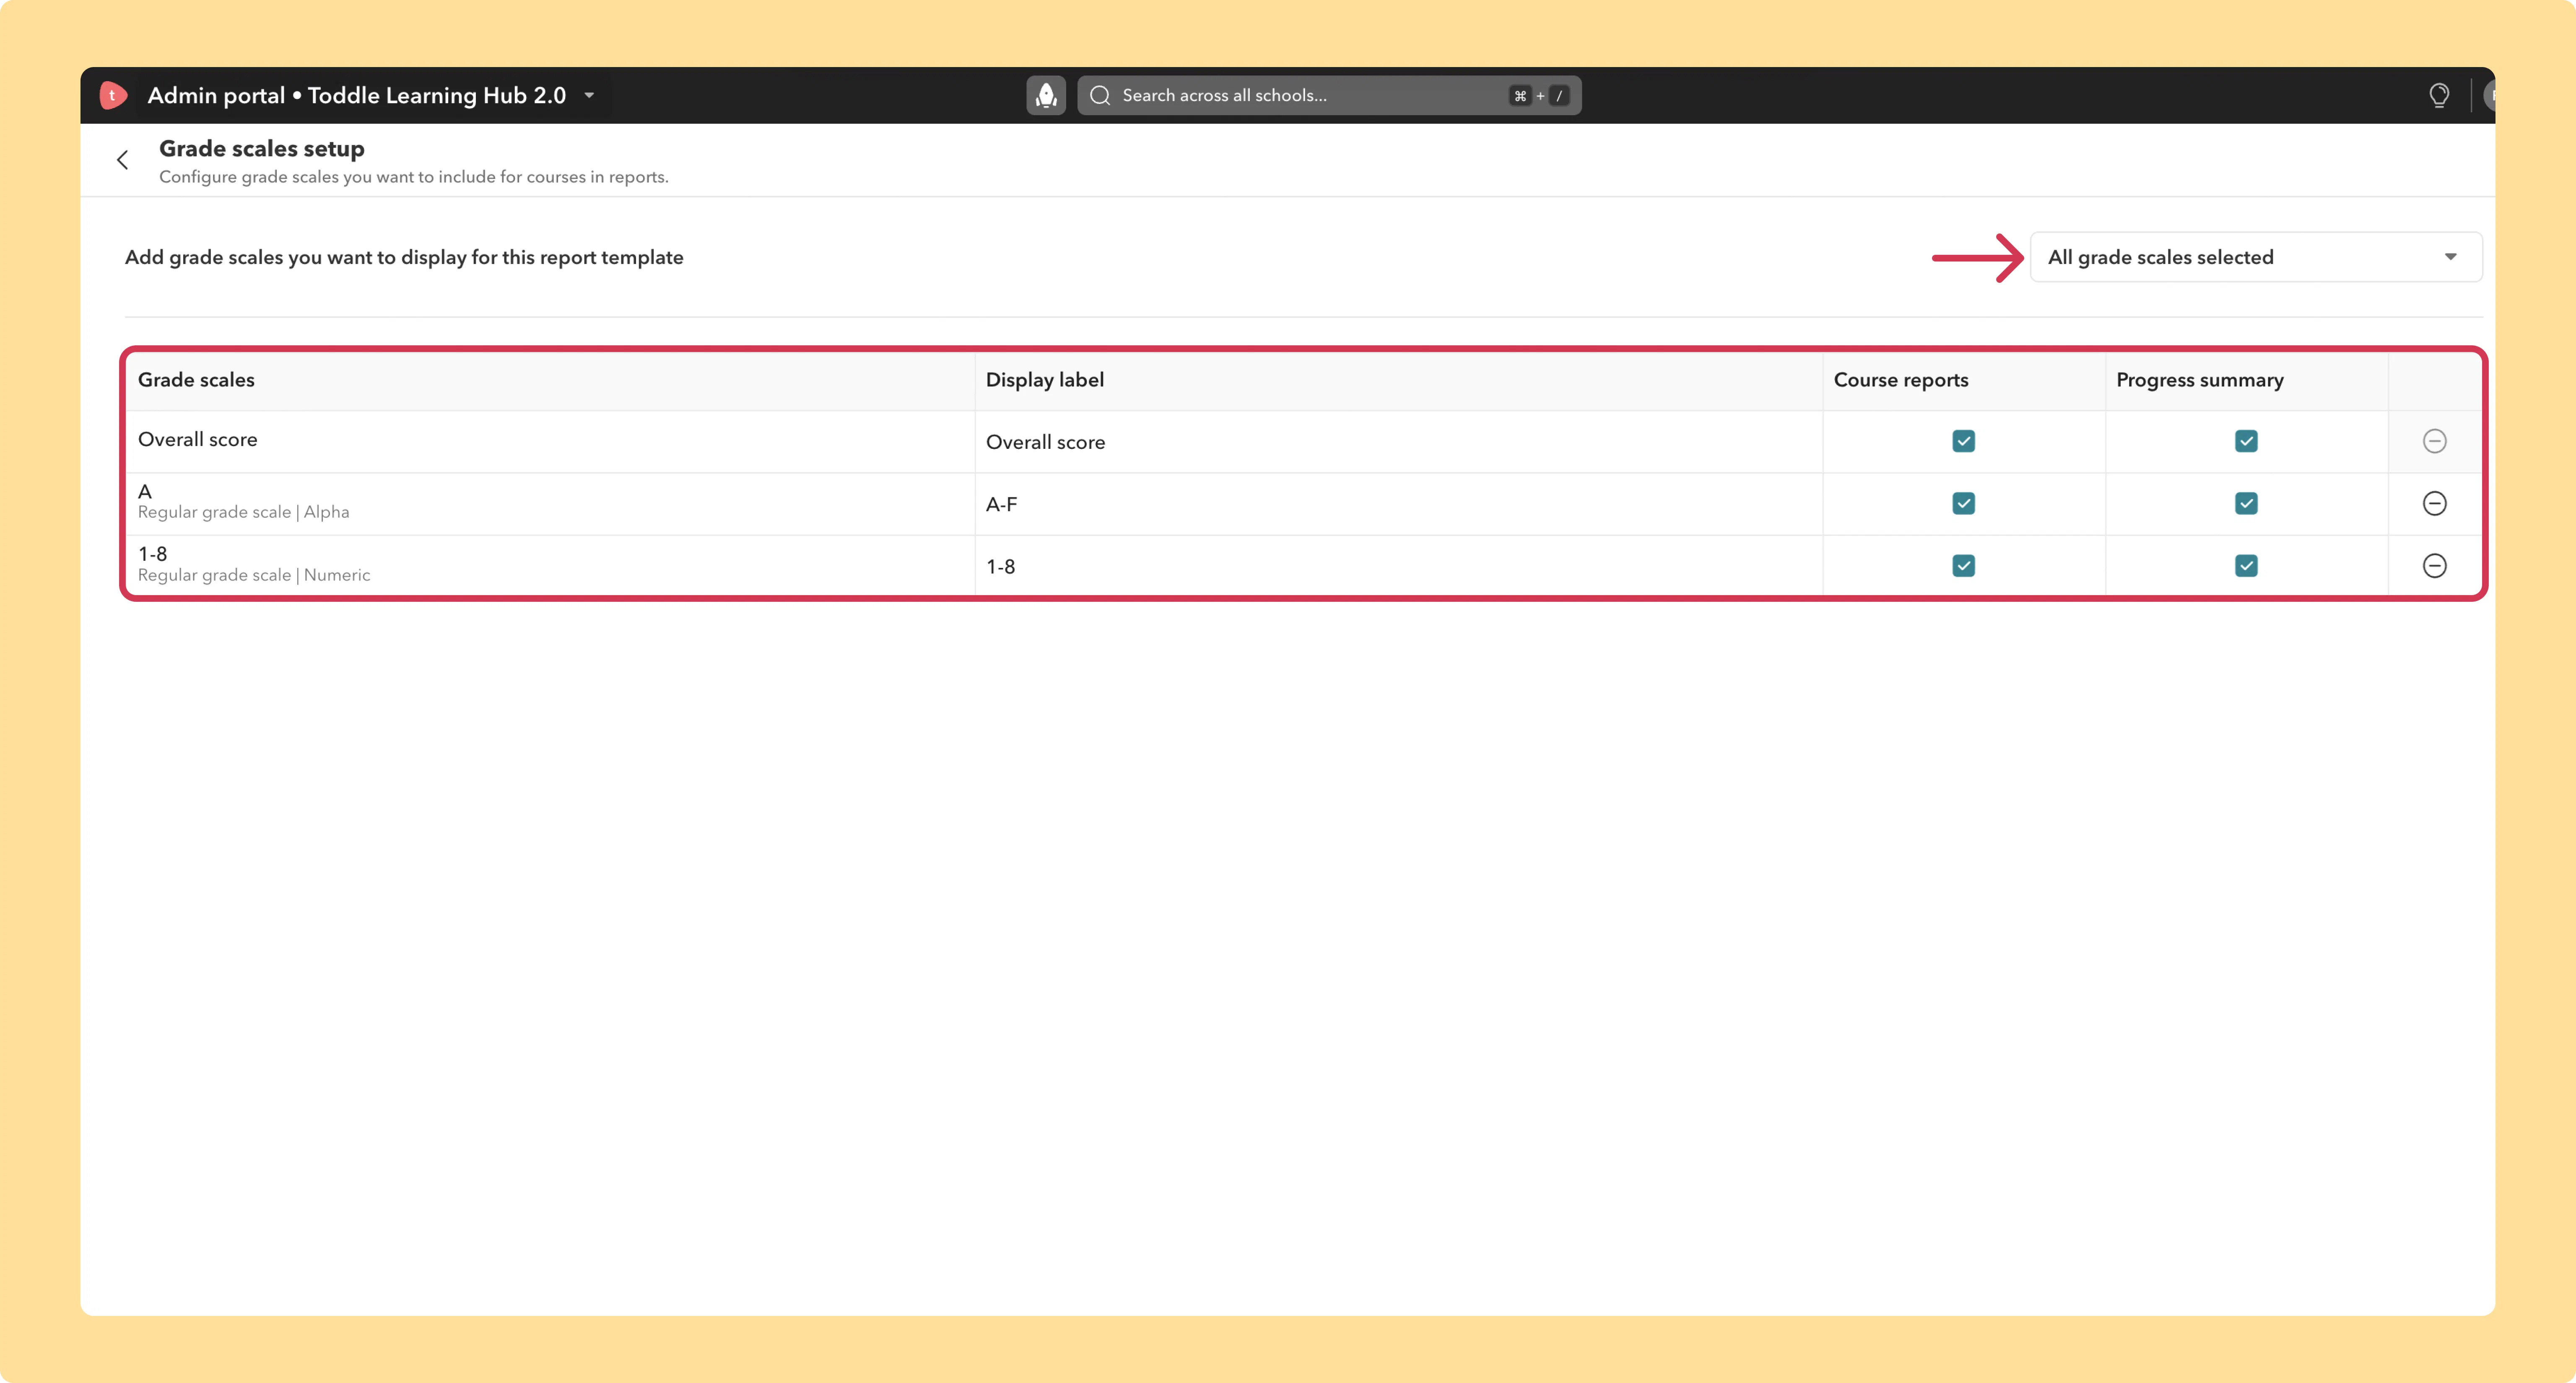This screenshot has height=1383, width=2576.
Task: Click the Toddle logo icon
Action: tap(113, 95)
